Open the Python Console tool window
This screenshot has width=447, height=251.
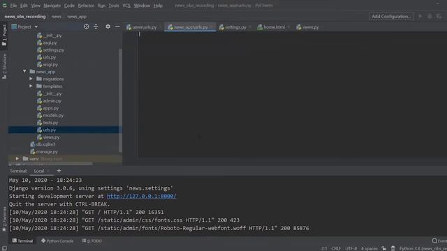pyautogui.click(x=57, y=241)
